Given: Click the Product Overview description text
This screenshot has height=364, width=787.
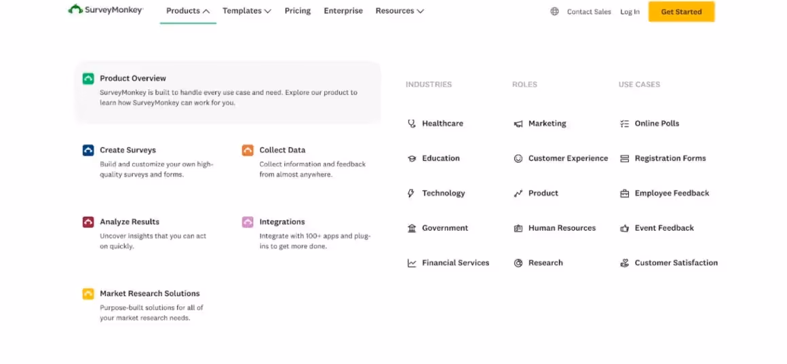Looking at the screenshot, I should pos(229,98).
